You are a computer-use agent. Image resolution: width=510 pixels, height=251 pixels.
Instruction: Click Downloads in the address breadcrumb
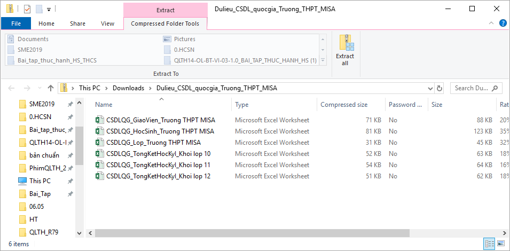click(x=129, y=88)
